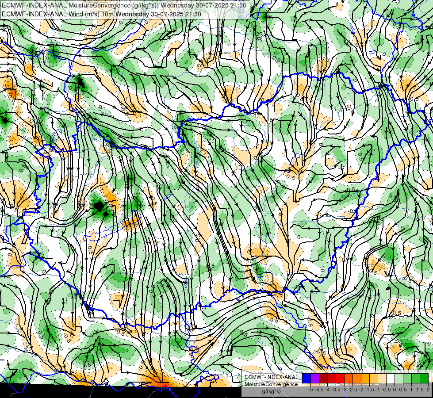Click the purple swatch in the legend

pyautogui.click(x=315, y=378)
